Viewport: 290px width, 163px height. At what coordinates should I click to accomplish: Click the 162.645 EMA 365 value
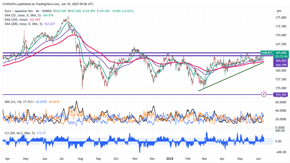(35, 19)
